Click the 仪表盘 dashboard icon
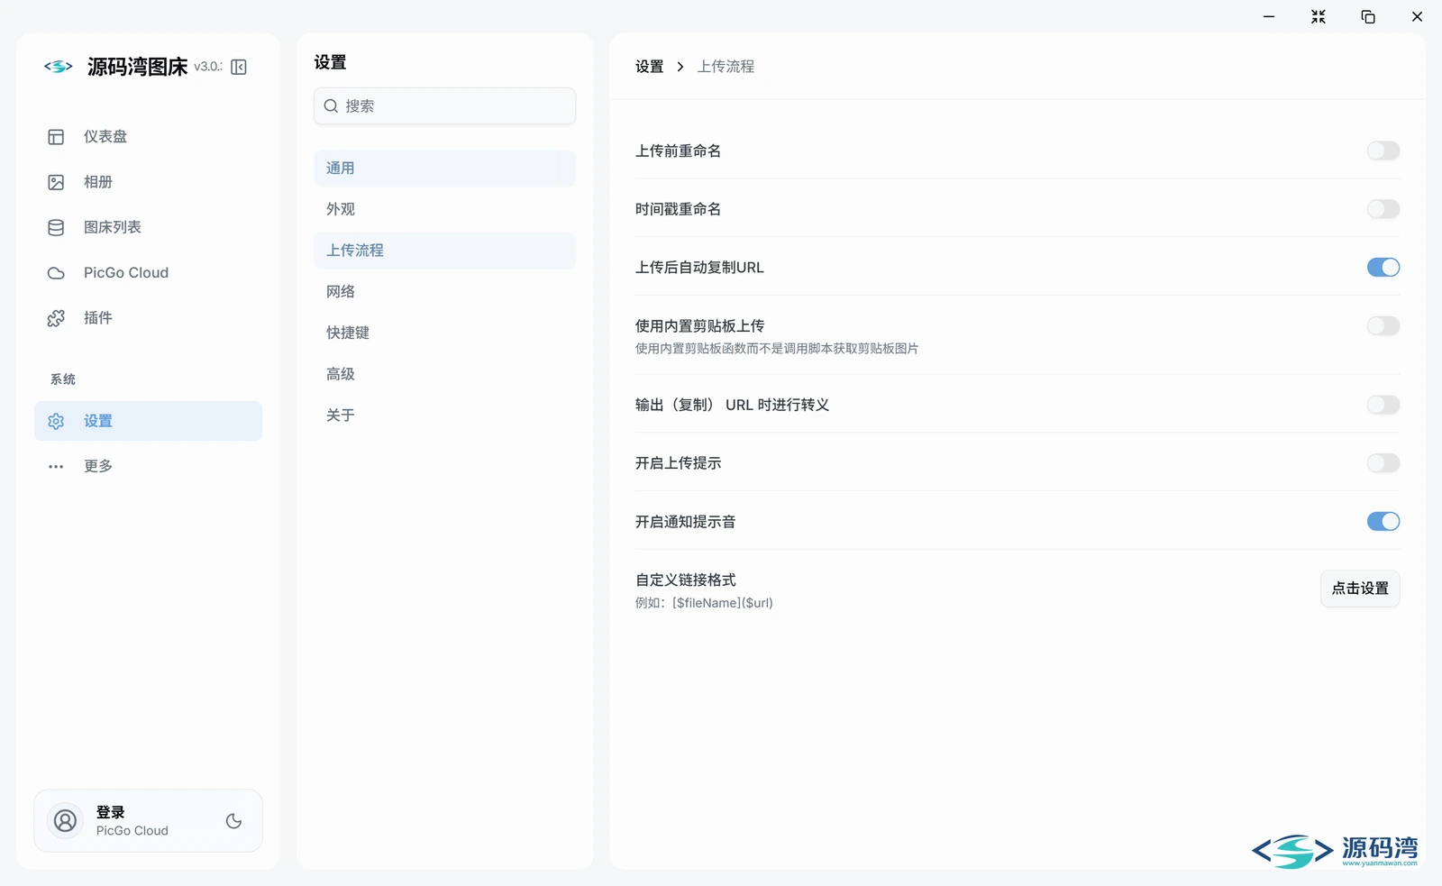Viewport: 1442px width, 886px height. (x=56, y=137)
